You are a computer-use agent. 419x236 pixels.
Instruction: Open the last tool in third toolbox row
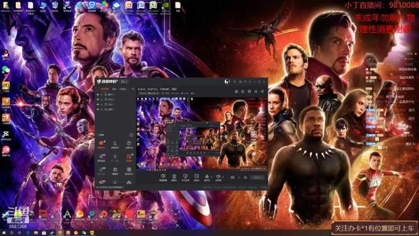tap(129, 171)
